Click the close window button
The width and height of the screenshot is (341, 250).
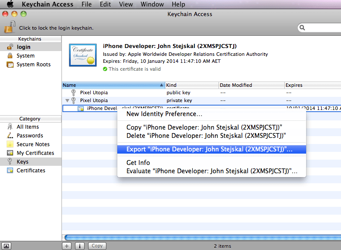pyautogui.click(x=5, y=14)
